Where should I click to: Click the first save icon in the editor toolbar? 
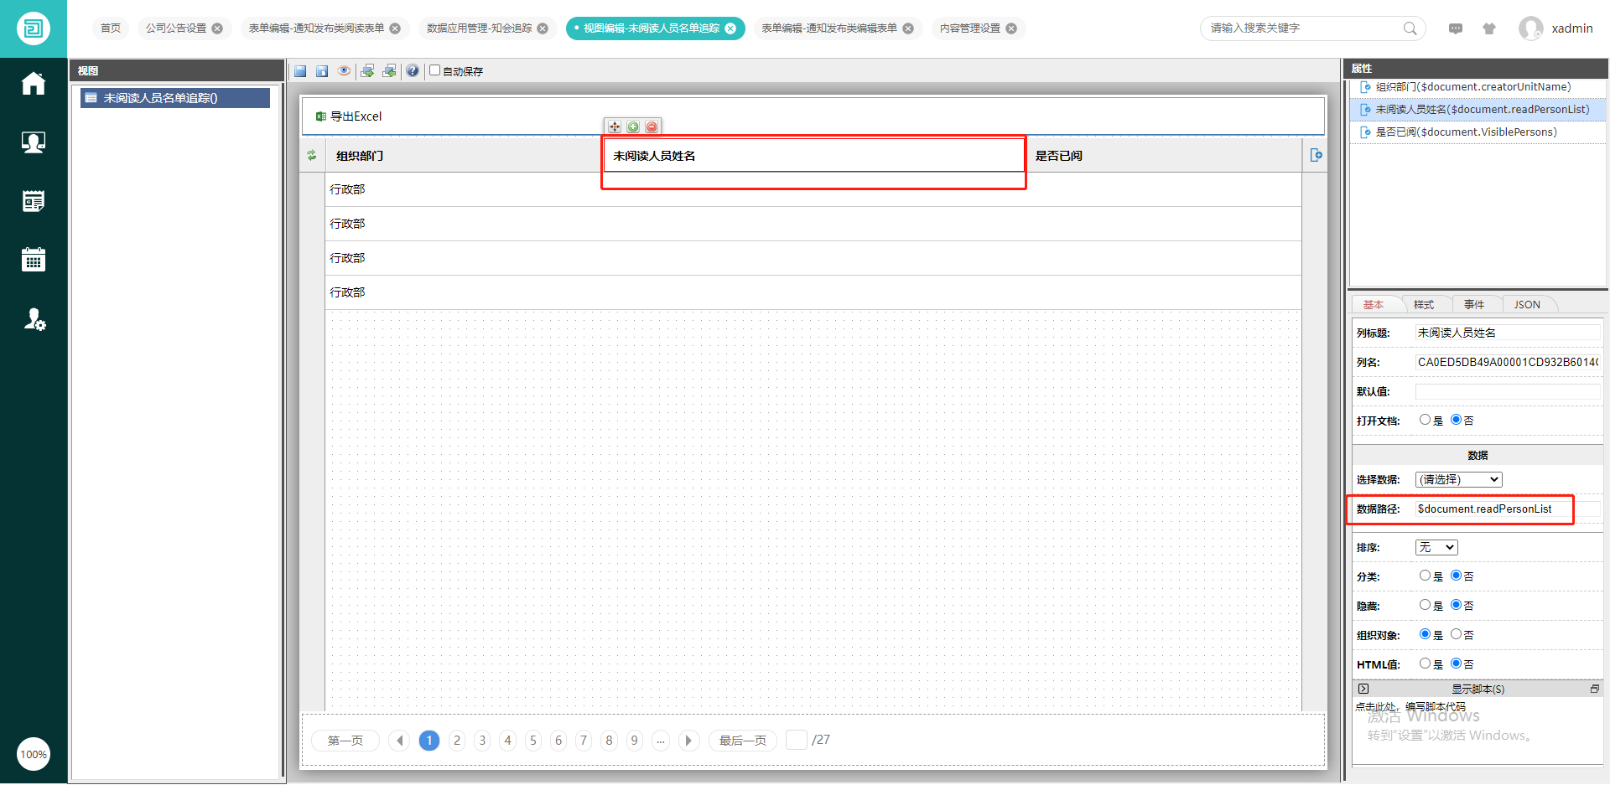point(300,71)
